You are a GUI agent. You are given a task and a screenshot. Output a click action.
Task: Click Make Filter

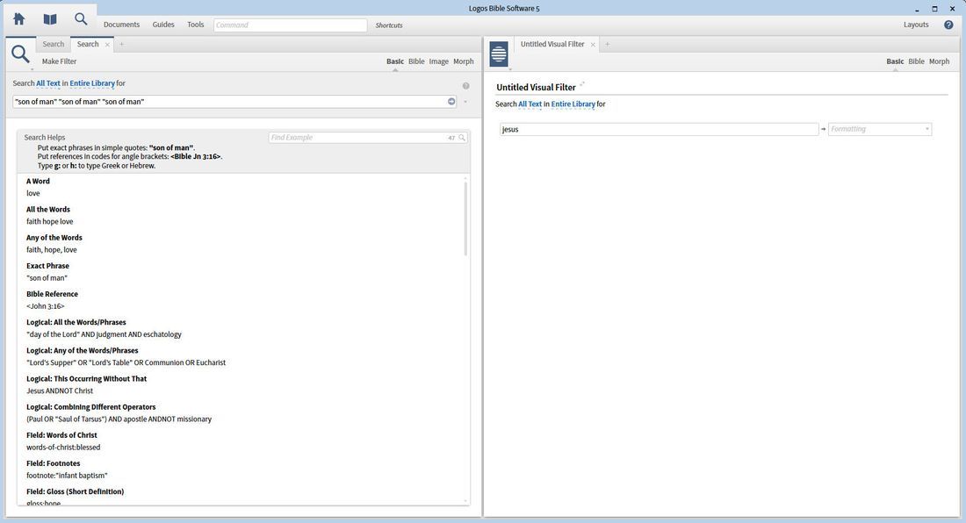coord(59,61)
